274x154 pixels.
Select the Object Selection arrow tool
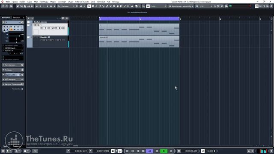point(89,6)
